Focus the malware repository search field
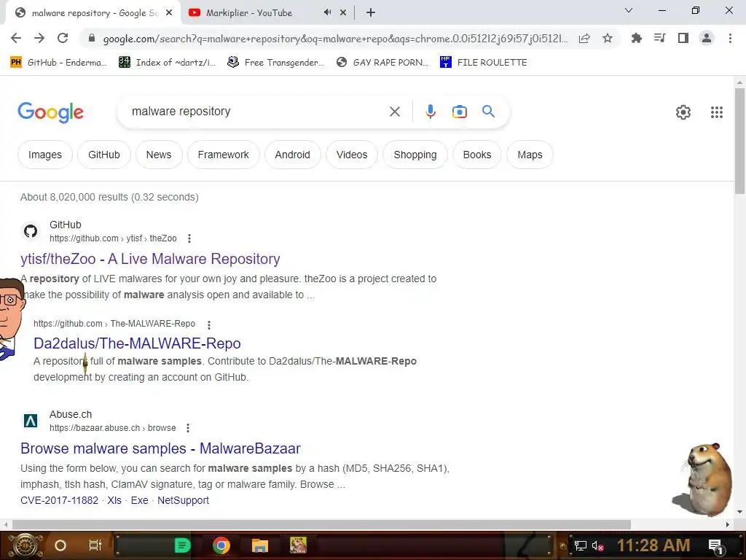 click(x=257, y=112)
